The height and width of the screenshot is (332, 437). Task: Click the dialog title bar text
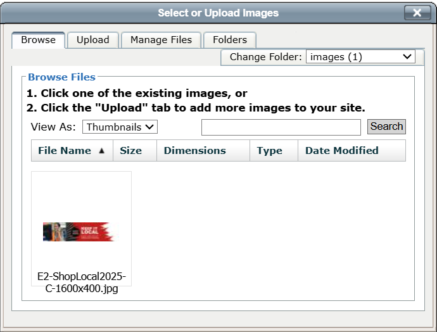click(218, 13)
